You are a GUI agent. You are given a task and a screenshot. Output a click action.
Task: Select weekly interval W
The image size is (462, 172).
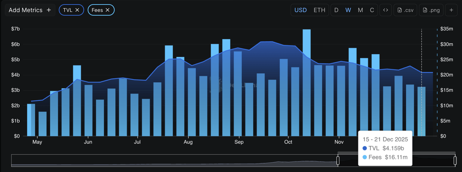pos(348,10)
